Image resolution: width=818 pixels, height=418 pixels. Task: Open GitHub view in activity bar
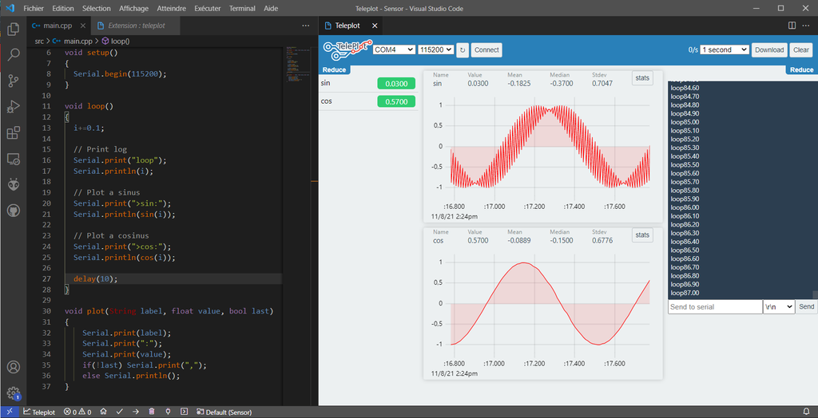(14, 211)
